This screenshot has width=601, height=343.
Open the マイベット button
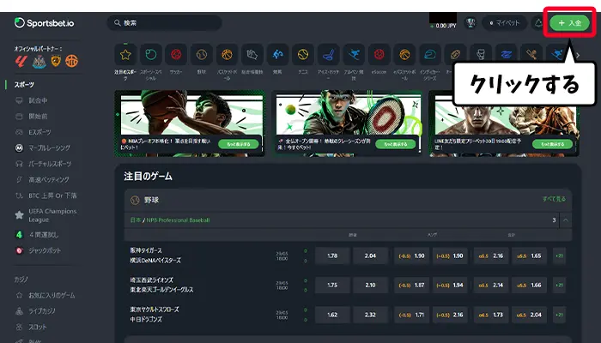tap(505, 23)
